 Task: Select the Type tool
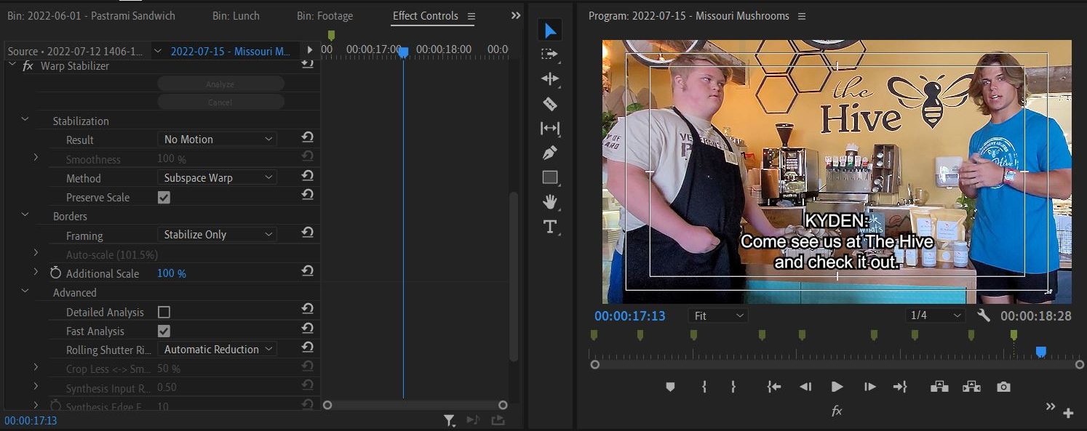click(x=550, y=227)
